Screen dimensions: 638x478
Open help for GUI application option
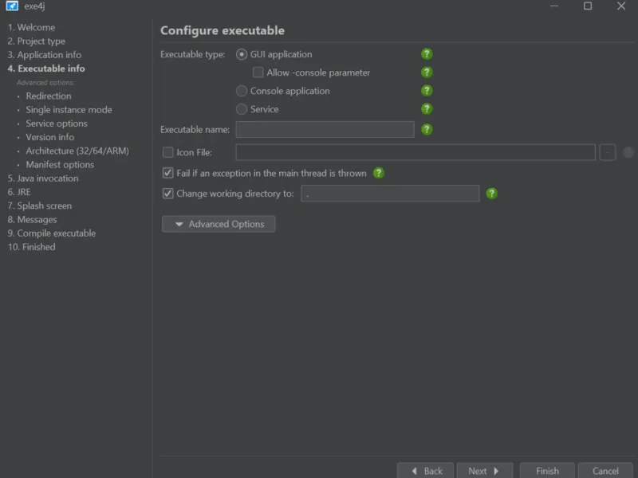pos(427,54)
